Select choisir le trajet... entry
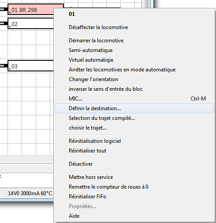 point(134,128)
